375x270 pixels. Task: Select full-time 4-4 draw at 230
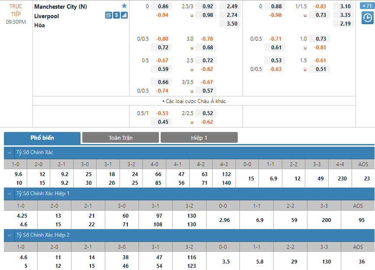pyautogui.click(x=342, y=179)
